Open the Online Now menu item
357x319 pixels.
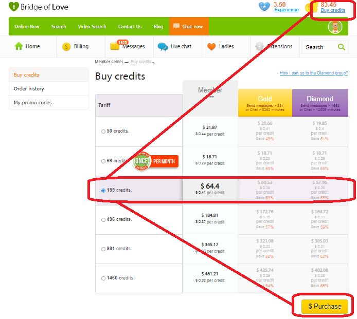coord(27,26)
